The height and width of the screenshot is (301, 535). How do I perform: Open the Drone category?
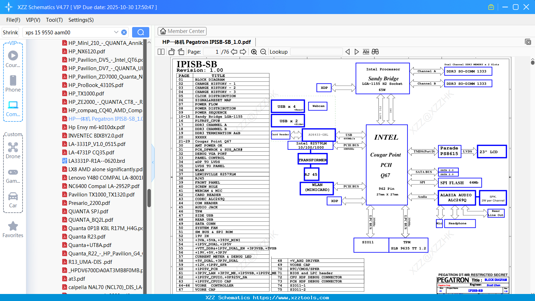pyautogui.click(x=13, y=150)
